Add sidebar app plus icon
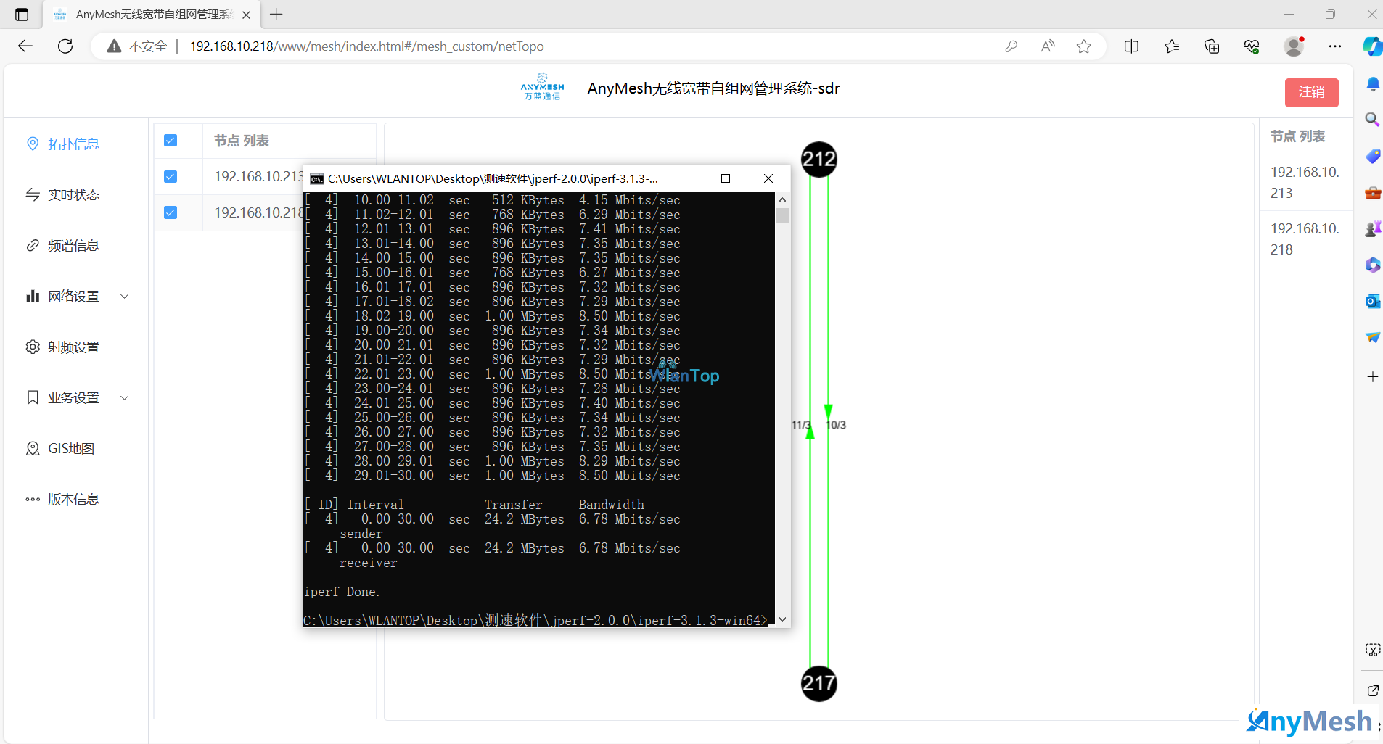Viewport: 1383px width, 744px height. click(1373, 376)
